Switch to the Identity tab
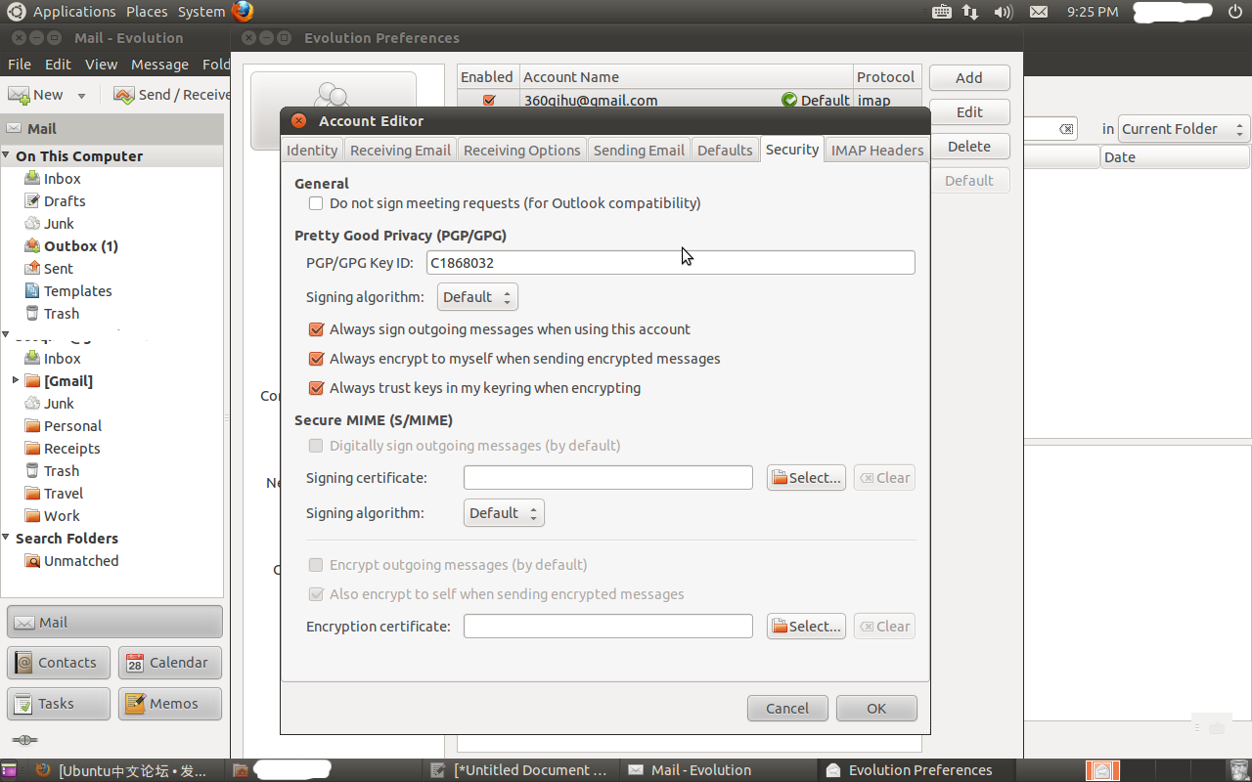Viewport: 1252px width, 782px height. [312, 151]
